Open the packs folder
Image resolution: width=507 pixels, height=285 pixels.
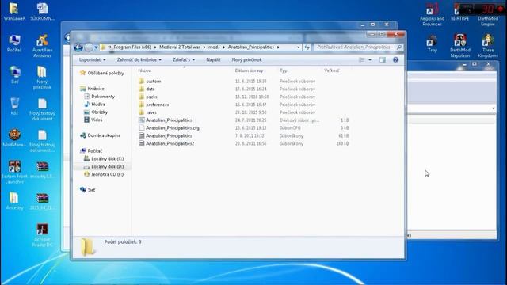pyautogui.click(x=151, y=97)
